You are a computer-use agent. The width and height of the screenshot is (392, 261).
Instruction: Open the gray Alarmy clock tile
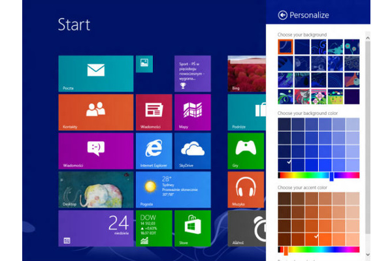(247, 228)
